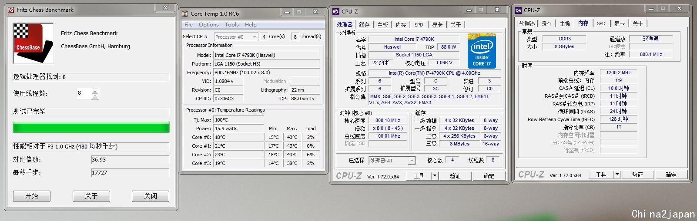The height and width of the screenshot is (221, 697).
Task: Click the Frequency field '800.16MHz (100.02 x 8.0)'
Action: [266, 73]
